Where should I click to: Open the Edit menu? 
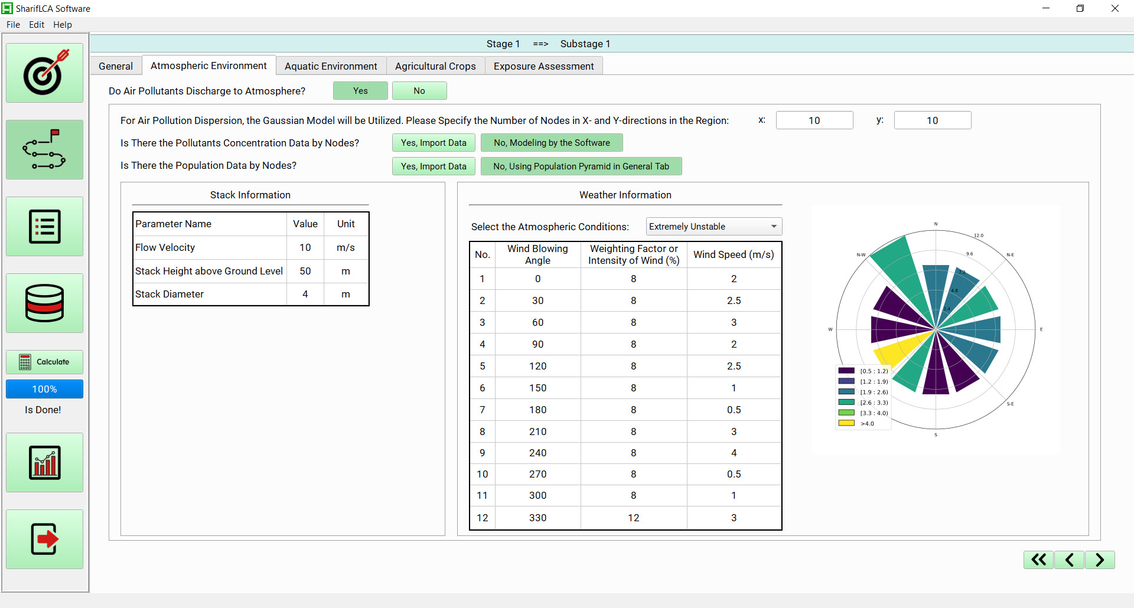(37, 25)
